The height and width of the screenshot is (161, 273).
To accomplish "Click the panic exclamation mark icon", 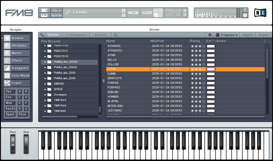I will 245,10.
